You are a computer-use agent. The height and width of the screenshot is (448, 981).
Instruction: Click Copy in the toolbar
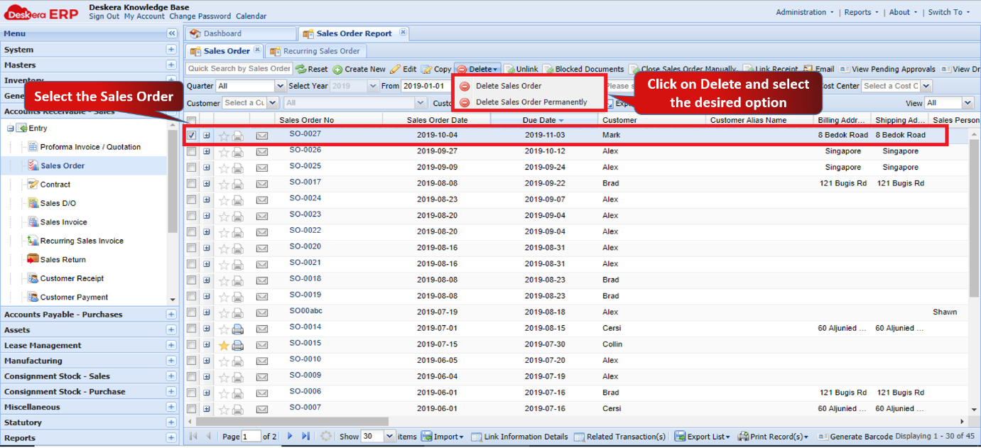click(x=436, y=69)
